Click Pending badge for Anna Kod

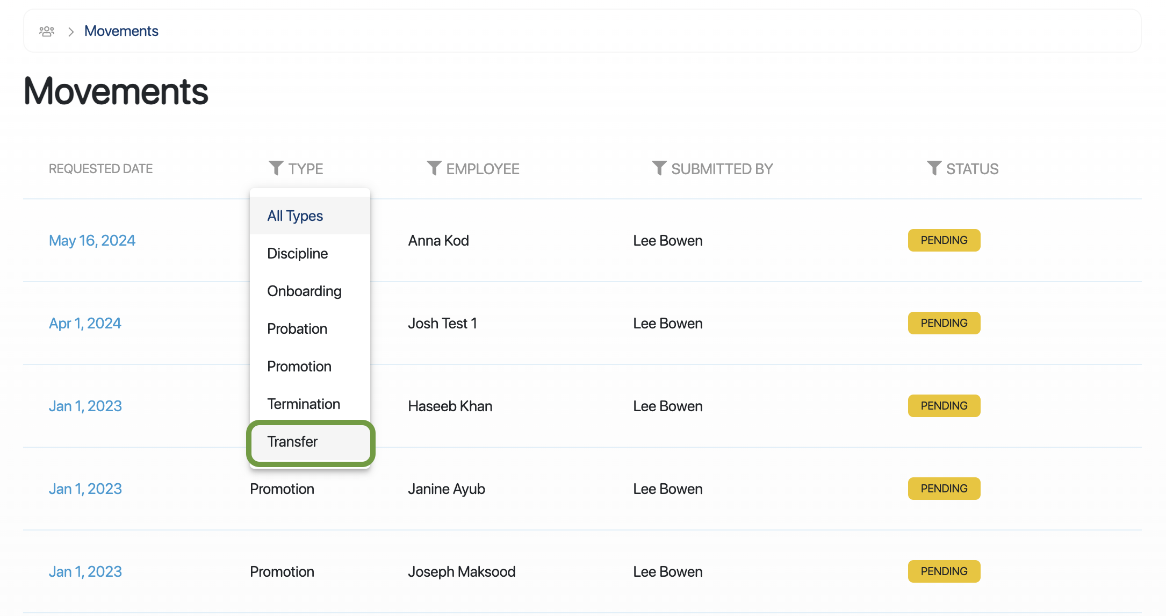tap(944, 240)
